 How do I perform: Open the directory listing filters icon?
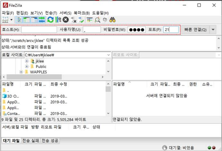pos(89,20)
